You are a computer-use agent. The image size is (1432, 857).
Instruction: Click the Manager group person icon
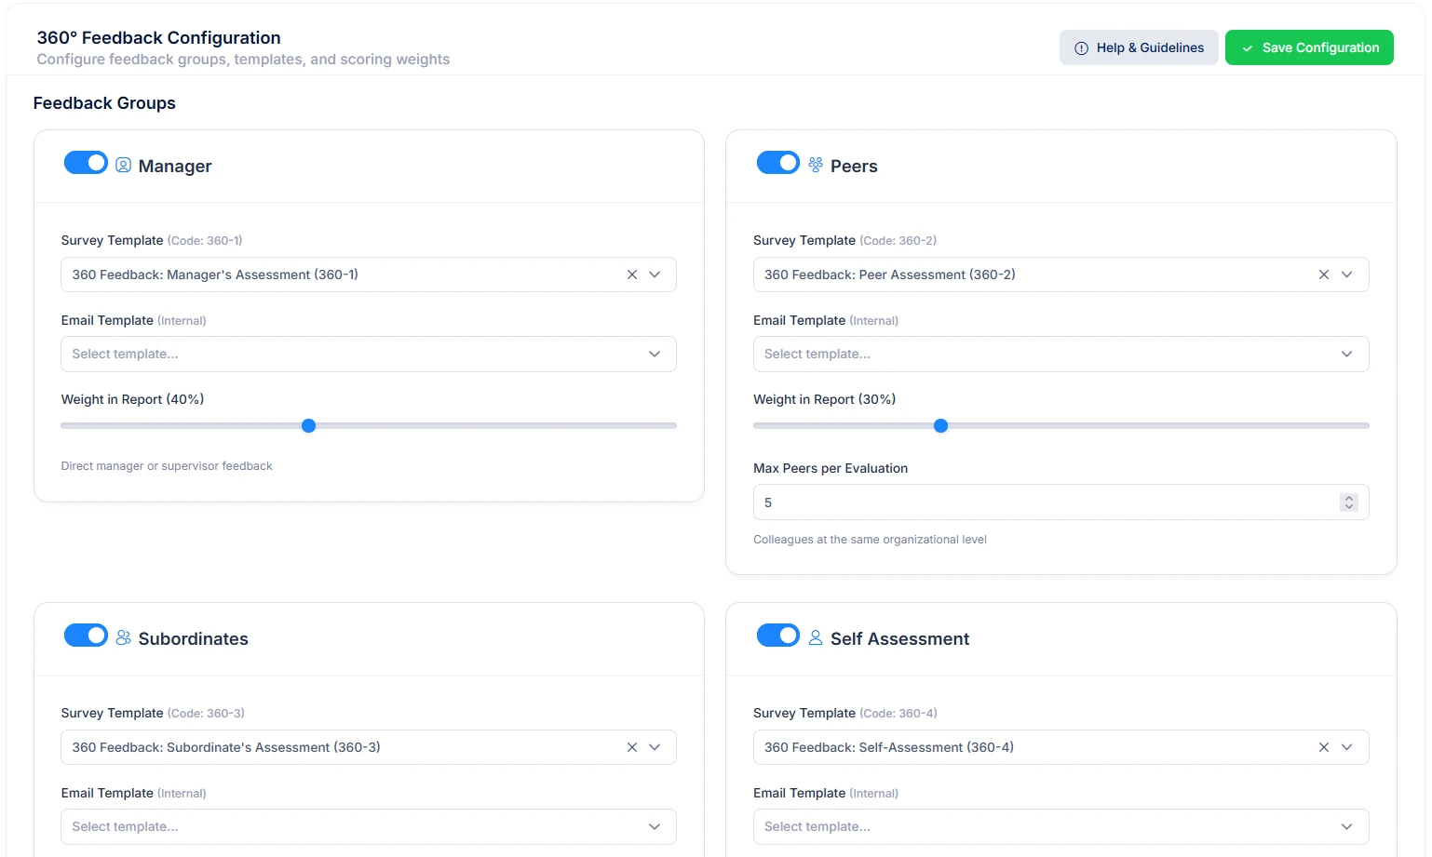(123, 166)
